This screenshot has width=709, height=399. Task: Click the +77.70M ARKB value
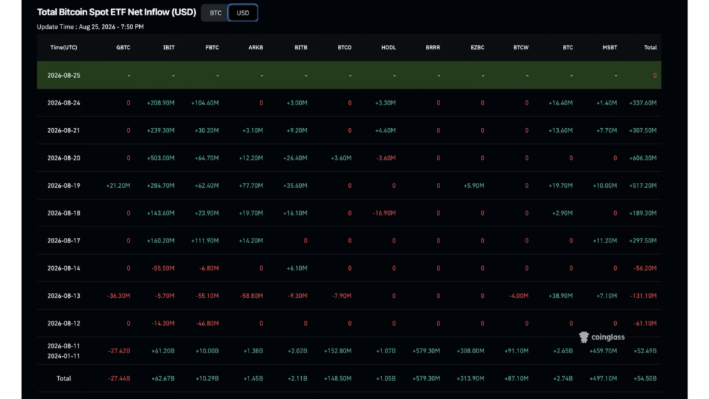click(251, 186)
